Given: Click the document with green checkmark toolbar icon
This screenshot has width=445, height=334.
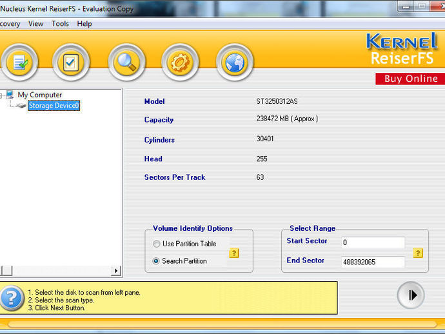Looking at the screenshot, I should [19, 63].
